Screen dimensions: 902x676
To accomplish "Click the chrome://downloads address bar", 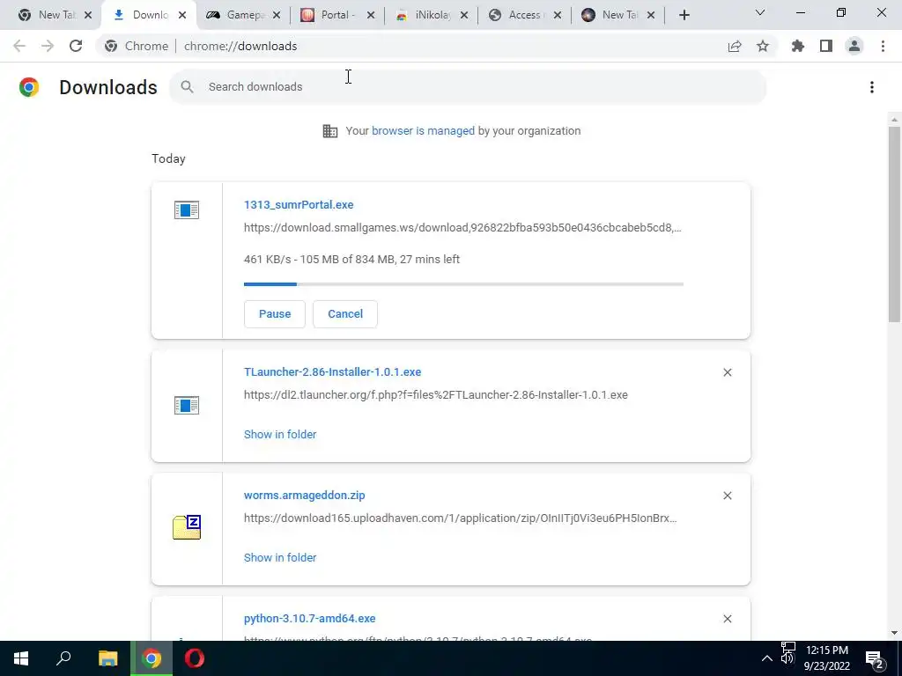I will (x=240, y=46).
